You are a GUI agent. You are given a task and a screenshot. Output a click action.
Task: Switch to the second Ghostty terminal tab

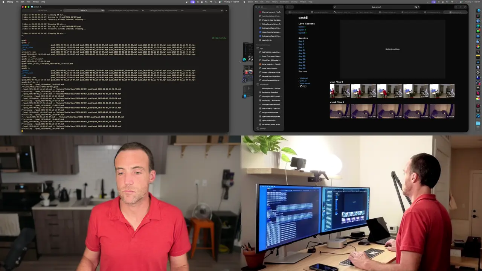(84, 11)
